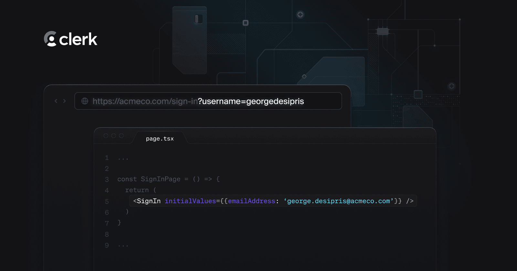Screen dimensions: 517x271
Task: Click the highlighted SignIn code line
Action: pyautogui.click(x=273, y=201)
